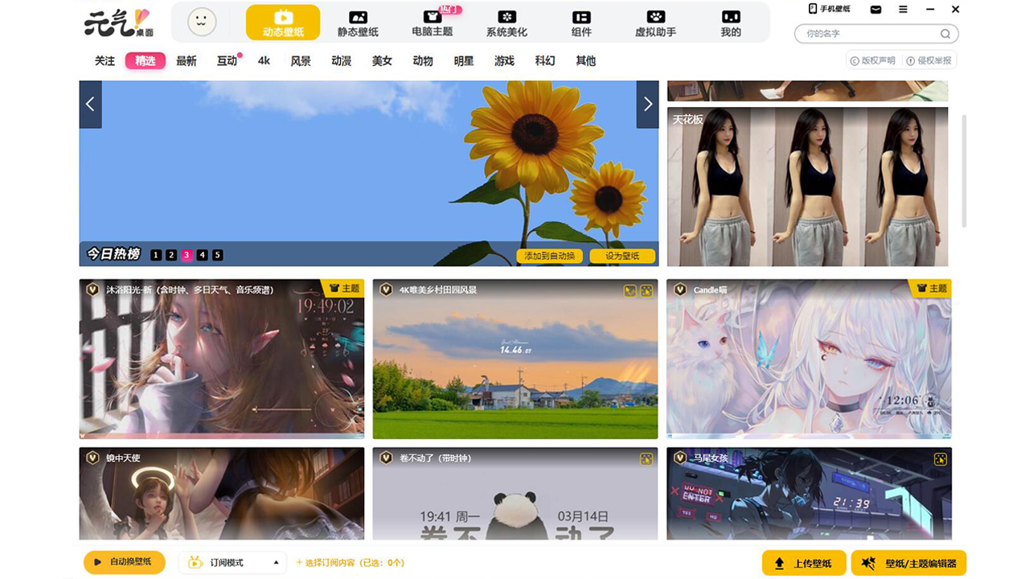Select the 静态壁纸 wallpaper icon
The image size is (1029, 579).
(x=358, y=22)
